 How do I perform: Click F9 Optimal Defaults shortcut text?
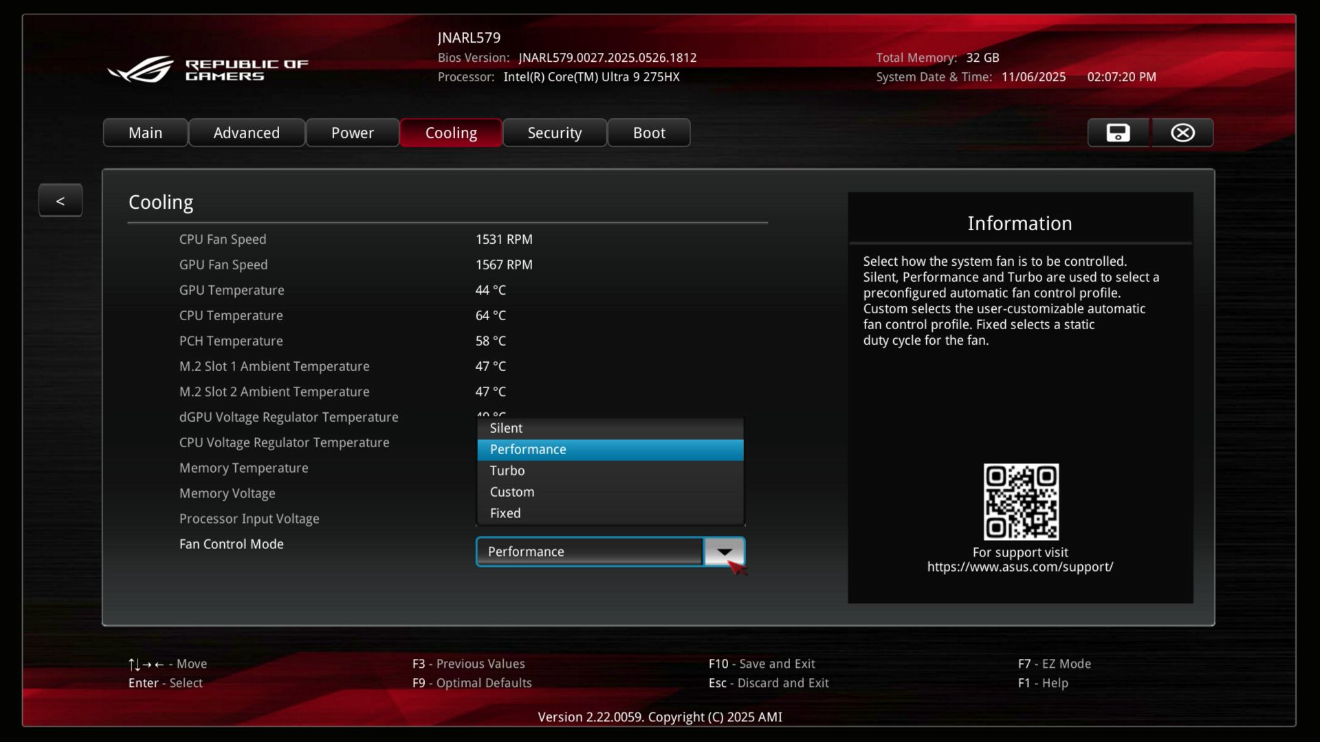coord(472,683)
